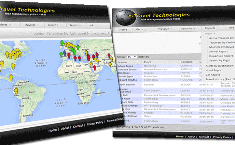
Task: Select Departure Report menu entry
Action: 221,56
